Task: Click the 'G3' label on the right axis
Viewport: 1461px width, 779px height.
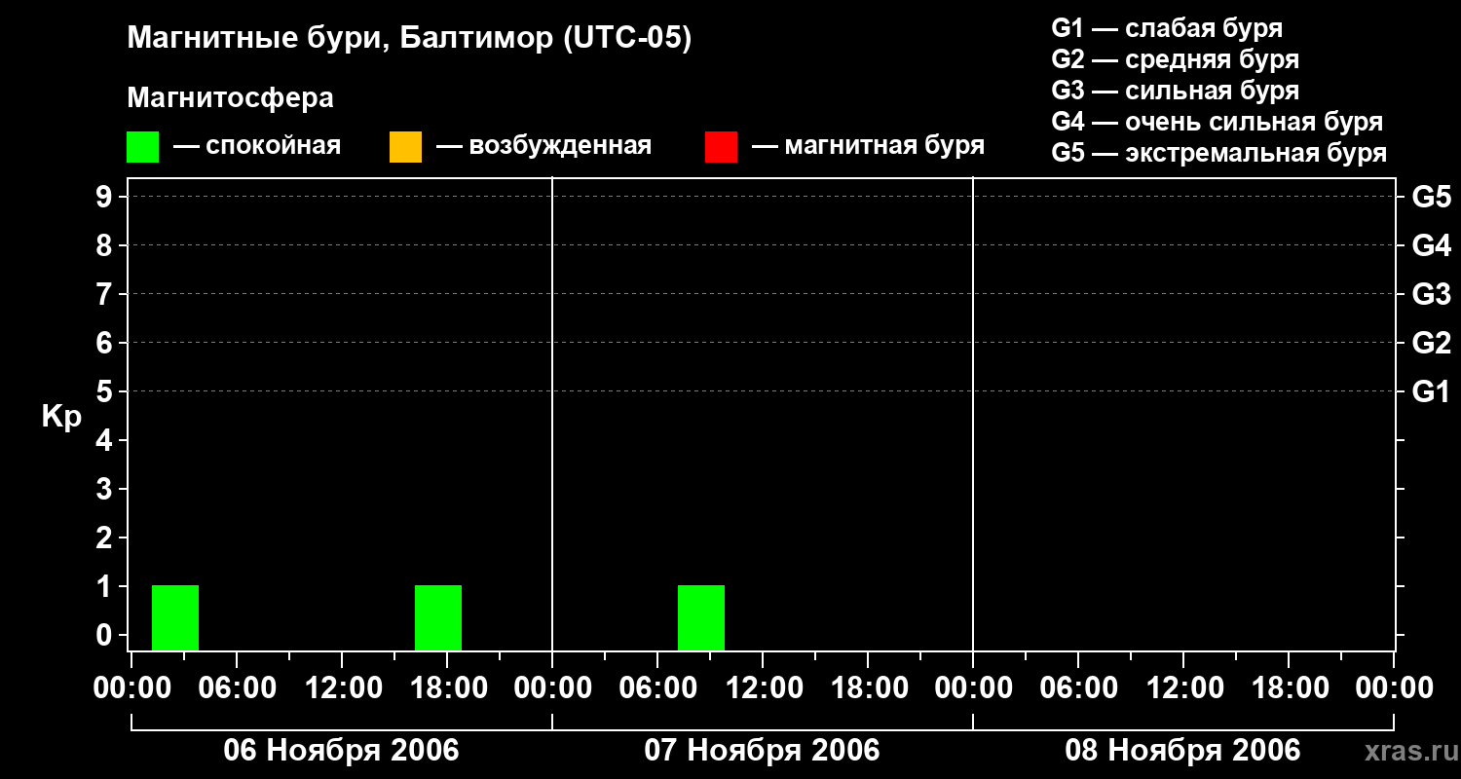Action: click(x=1431, y=294)
